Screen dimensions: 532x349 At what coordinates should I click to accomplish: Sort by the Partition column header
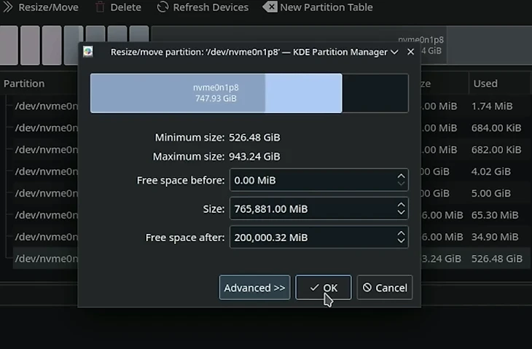[24, 84]
